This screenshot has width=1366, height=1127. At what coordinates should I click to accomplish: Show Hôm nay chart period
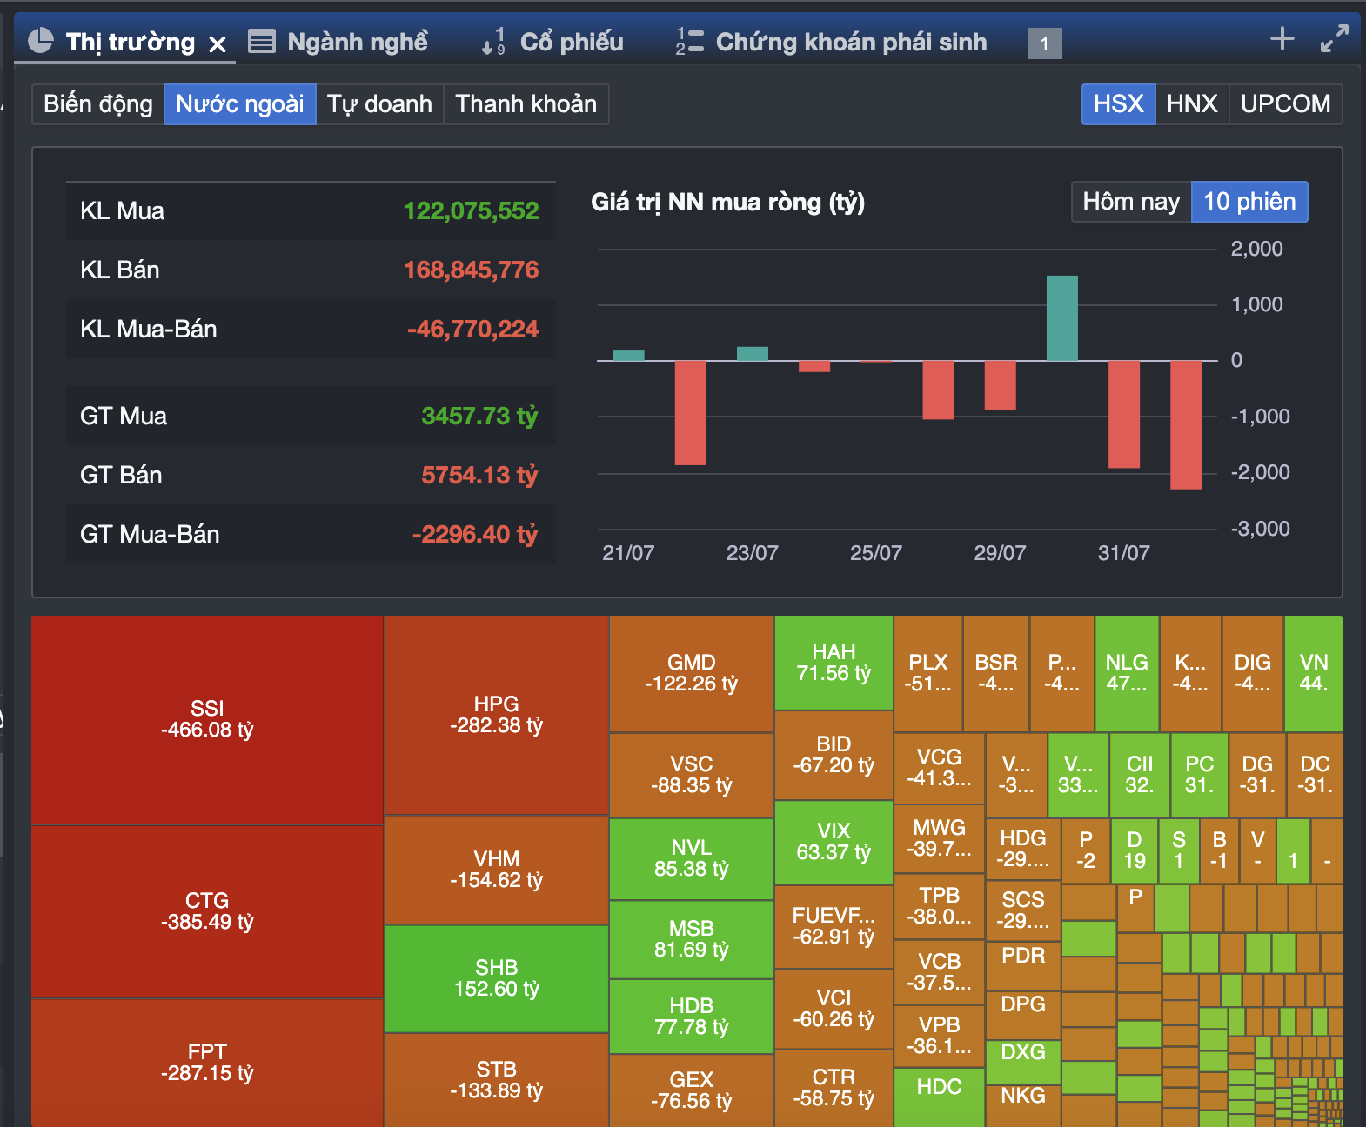tap(1130, 202)
